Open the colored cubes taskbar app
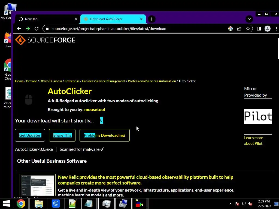Image resolution: width=279 pixels, height=209 pixels. [x=139, y=204]
